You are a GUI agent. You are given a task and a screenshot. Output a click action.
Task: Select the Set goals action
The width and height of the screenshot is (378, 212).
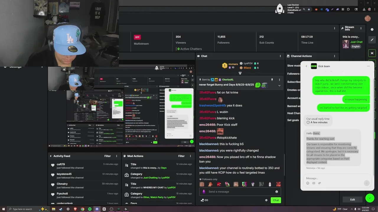tap(293, 120)
